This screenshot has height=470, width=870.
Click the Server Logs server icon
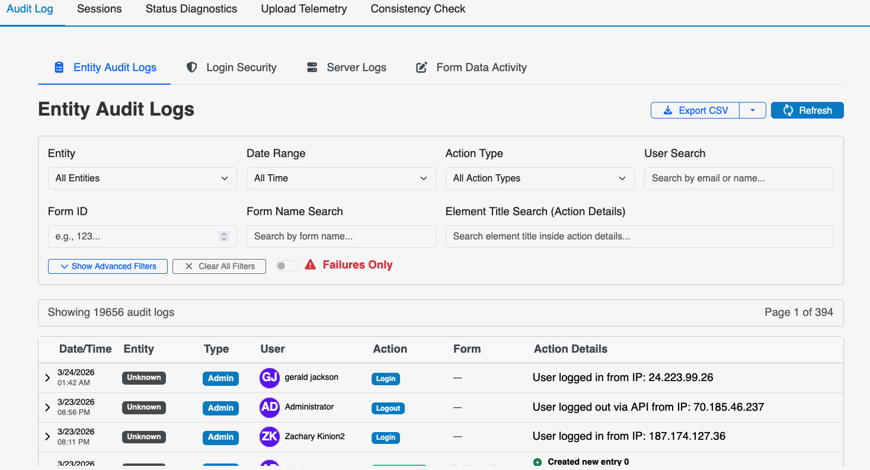[312, 68]
